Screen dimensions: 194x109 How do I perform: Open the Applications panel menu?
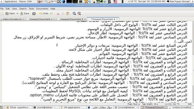point(11,2)
